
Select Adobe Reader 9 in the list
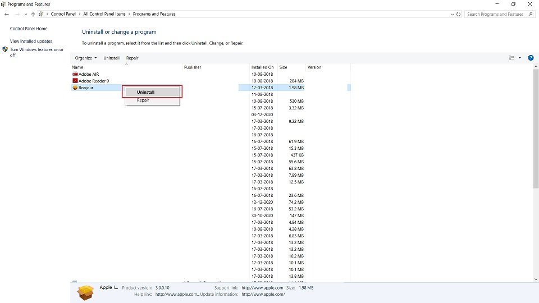[94, 81]
